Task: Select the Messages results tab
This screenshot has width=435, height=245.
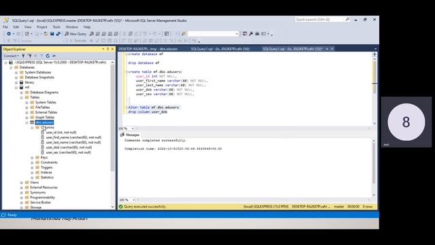Action: tap(130, 135)
